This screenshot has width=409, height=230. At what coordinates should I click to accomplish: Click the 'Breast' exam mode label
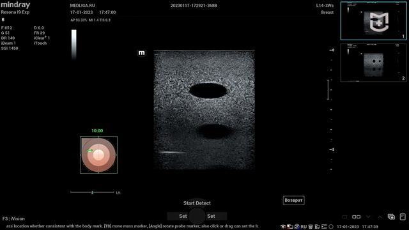327,12
